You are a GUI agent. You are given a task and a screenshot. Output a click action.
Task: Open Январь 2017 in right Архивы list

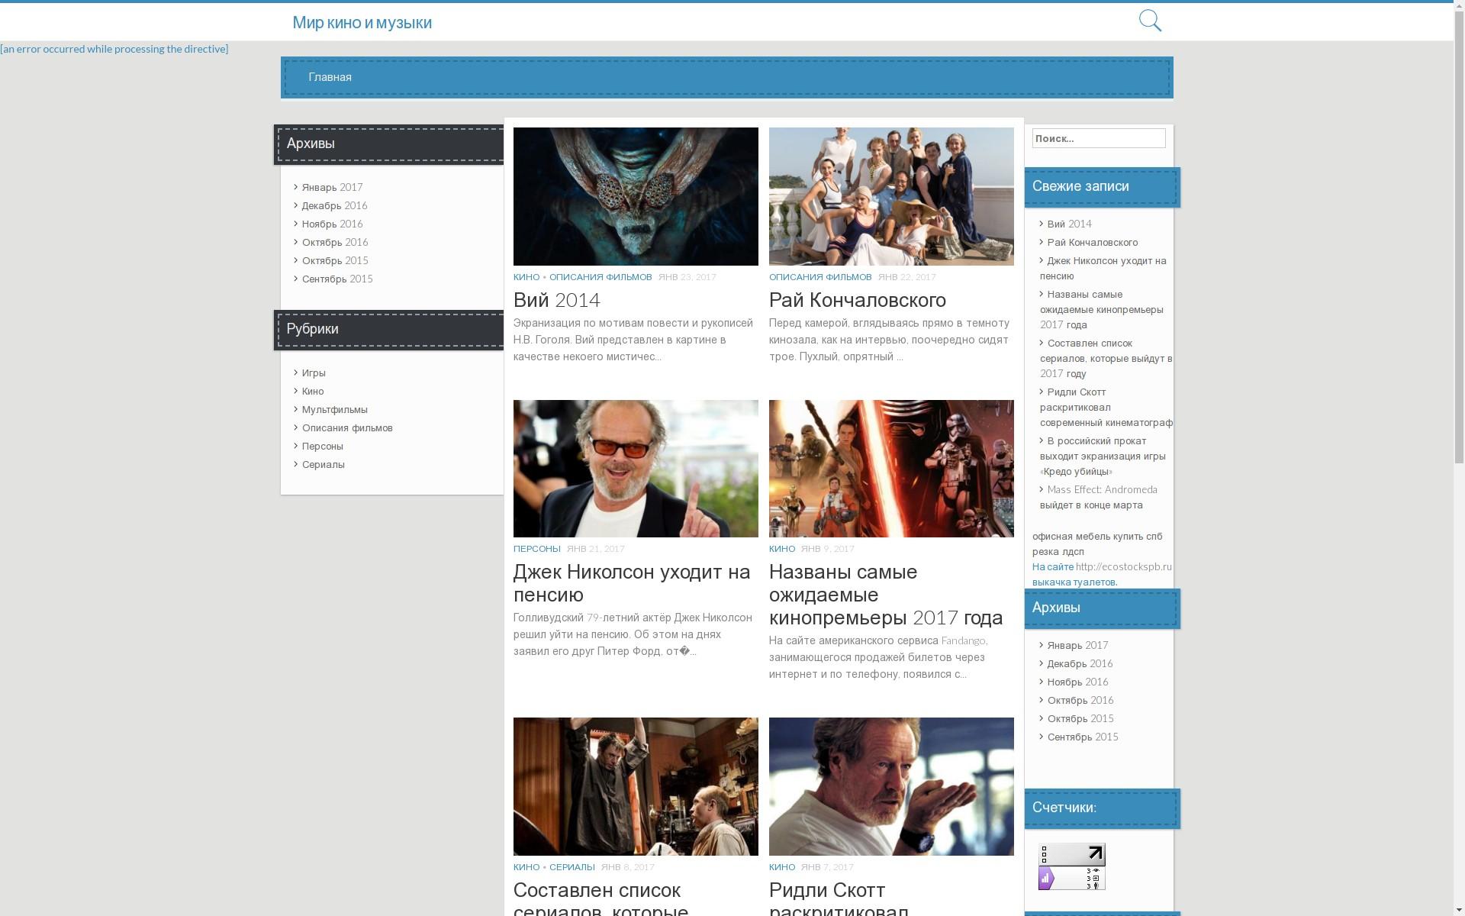point(1077,645)
